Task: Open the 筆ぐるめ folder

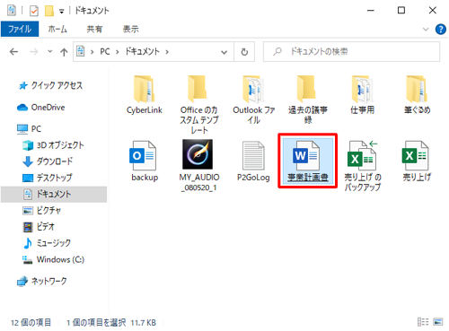Action: pyautogui.click(x=417, y=95)
